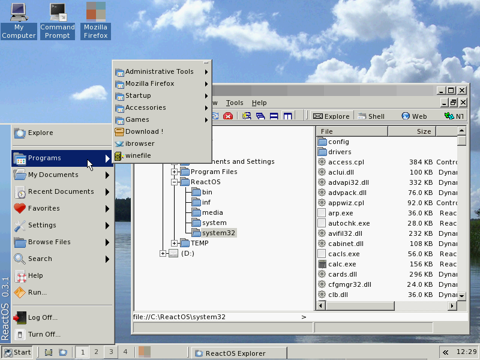Choose Browse Files in Start menu

(x=62, y=242)
